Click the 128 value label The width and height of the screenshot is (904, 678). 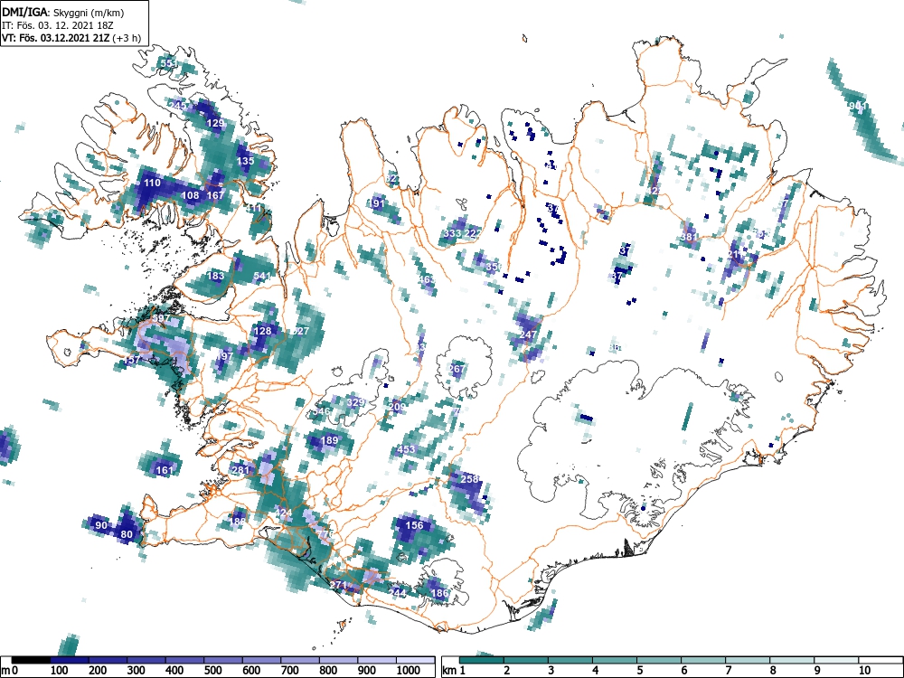262,330
